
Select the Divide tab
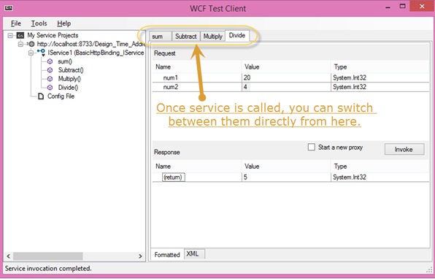237,36
